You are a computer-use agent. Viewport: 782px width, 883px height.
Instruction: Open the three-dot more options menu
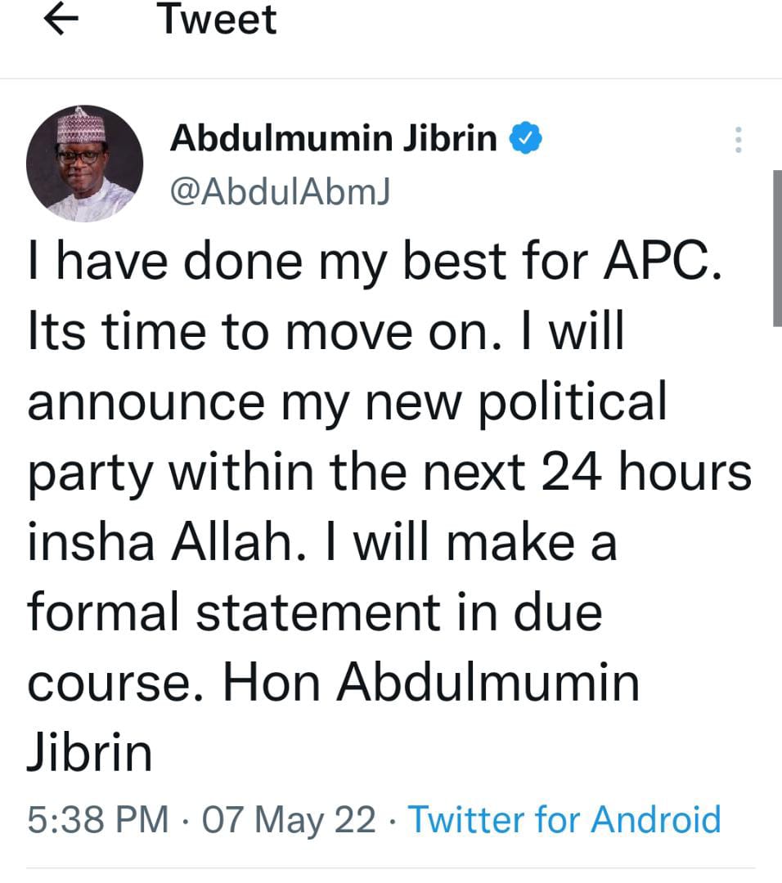[x=739, y=141]
